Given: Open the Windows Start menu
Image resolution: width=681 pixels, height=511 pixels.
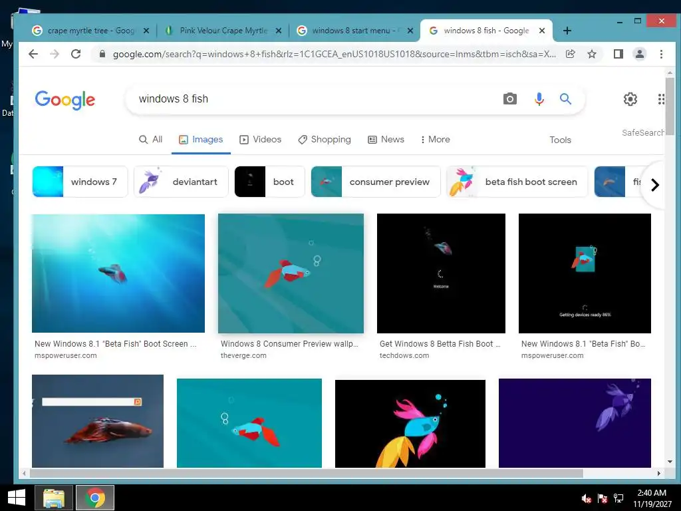Looking at the screenshot, I should [x=17, y=498].
